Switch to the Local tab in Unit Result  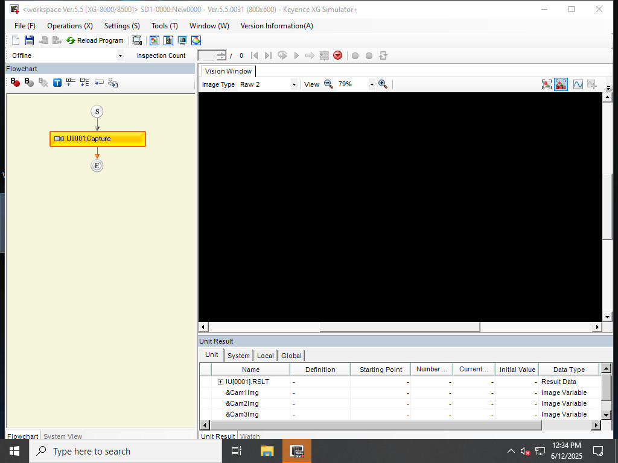pyautogui.click(x=266, y=356)
